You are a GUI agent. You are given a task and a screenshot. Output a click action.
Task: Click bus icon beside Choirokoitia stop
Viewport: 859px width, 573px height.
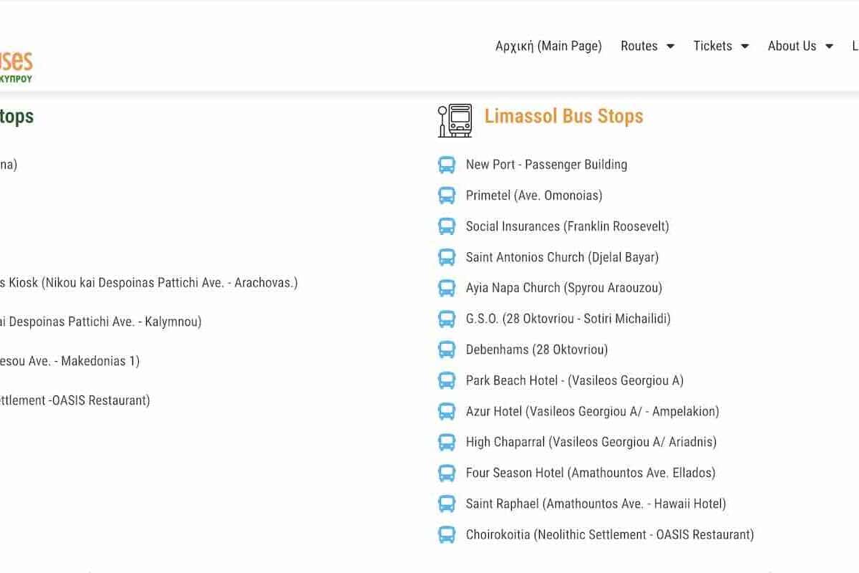[447, 534]
